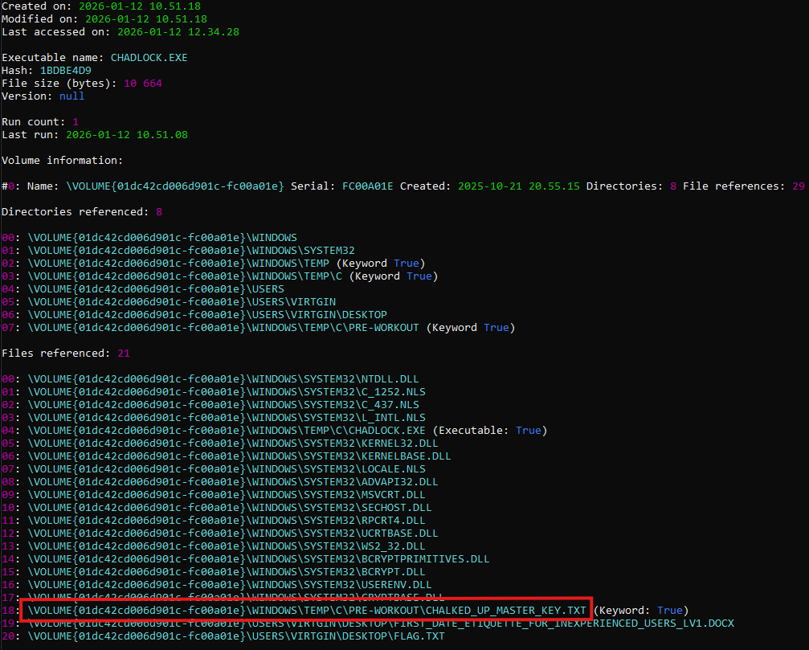Click the hash value 1BDBE4D9
The width and height of the screenshot is (809, 650).
pyautogui.click(x=65, y=70)
